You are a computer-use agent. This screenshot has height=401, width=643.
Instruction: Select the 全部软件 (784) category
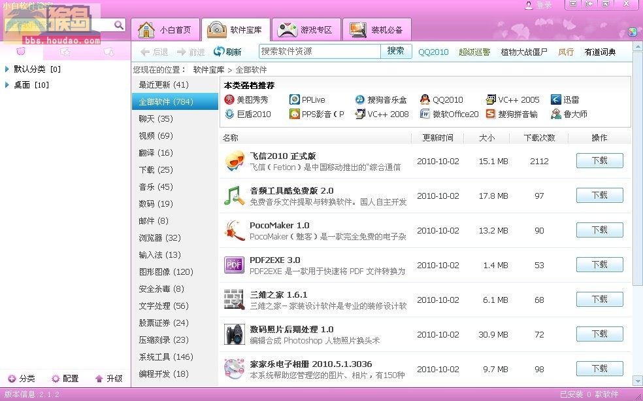pos(175,101)
